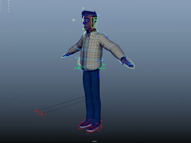Select the yellow curved control at the jacket's left hem
The width and height of the screenshot is (191, 143).
click(79, 62)
